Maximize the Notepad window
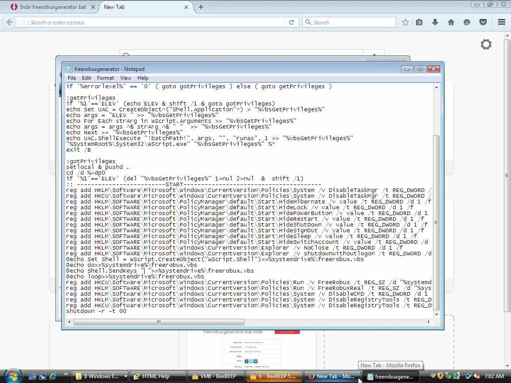Screen dimensions: 511x383 coord(420,69)
